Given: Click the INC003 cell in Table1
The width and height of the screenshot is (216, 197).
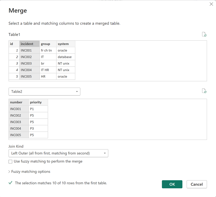Looking at the screenshot, I should point(29,63).
